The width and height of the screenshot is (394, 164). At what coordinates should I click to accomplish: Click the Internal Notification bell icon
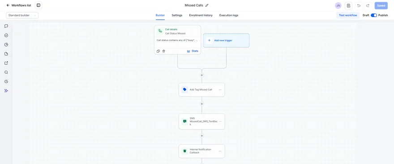pos(184,151)
